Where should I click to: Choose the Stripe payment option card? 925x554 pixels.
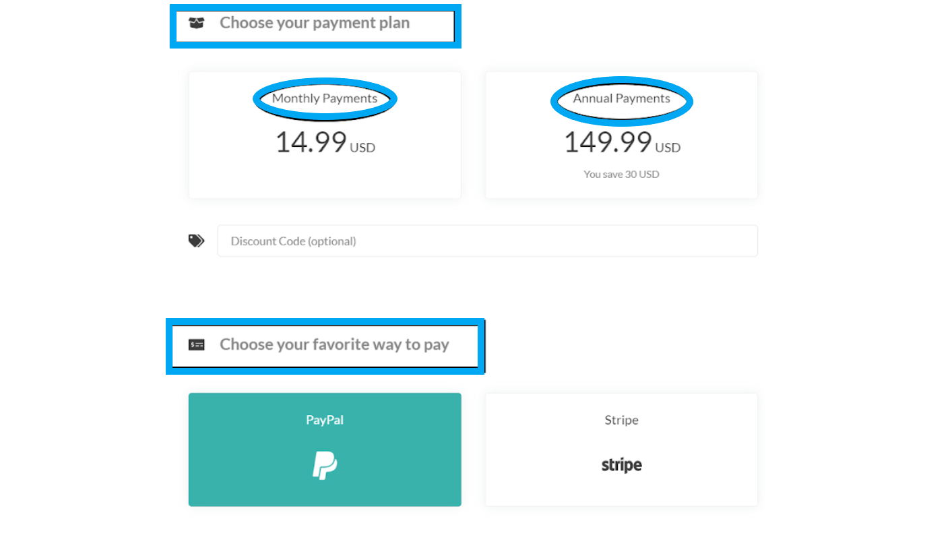tap(621, 450)
